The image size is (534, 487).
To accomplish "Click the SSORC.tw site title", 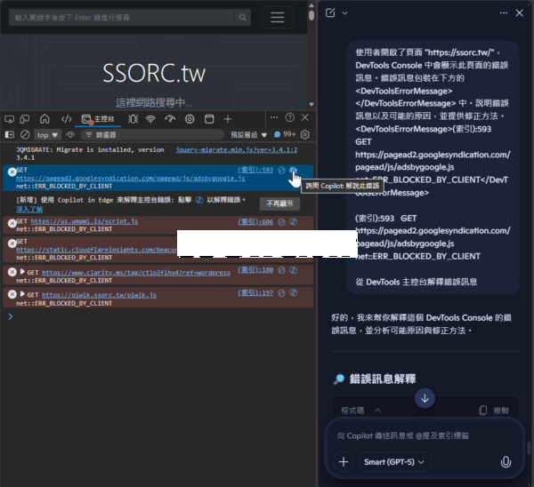I will tap(154, 74).
